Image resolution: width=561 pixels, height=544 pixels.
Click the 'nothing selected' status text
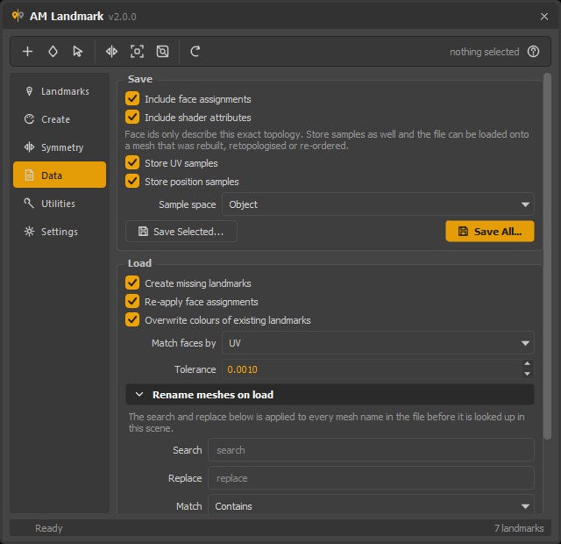coord(484,52)
